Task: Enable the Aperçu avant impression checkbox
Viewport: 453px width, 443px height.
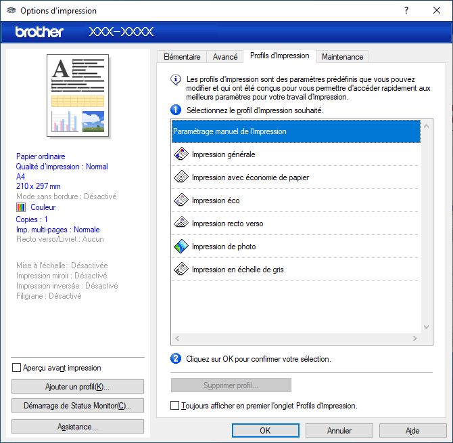Action: (x=17, y=368)
